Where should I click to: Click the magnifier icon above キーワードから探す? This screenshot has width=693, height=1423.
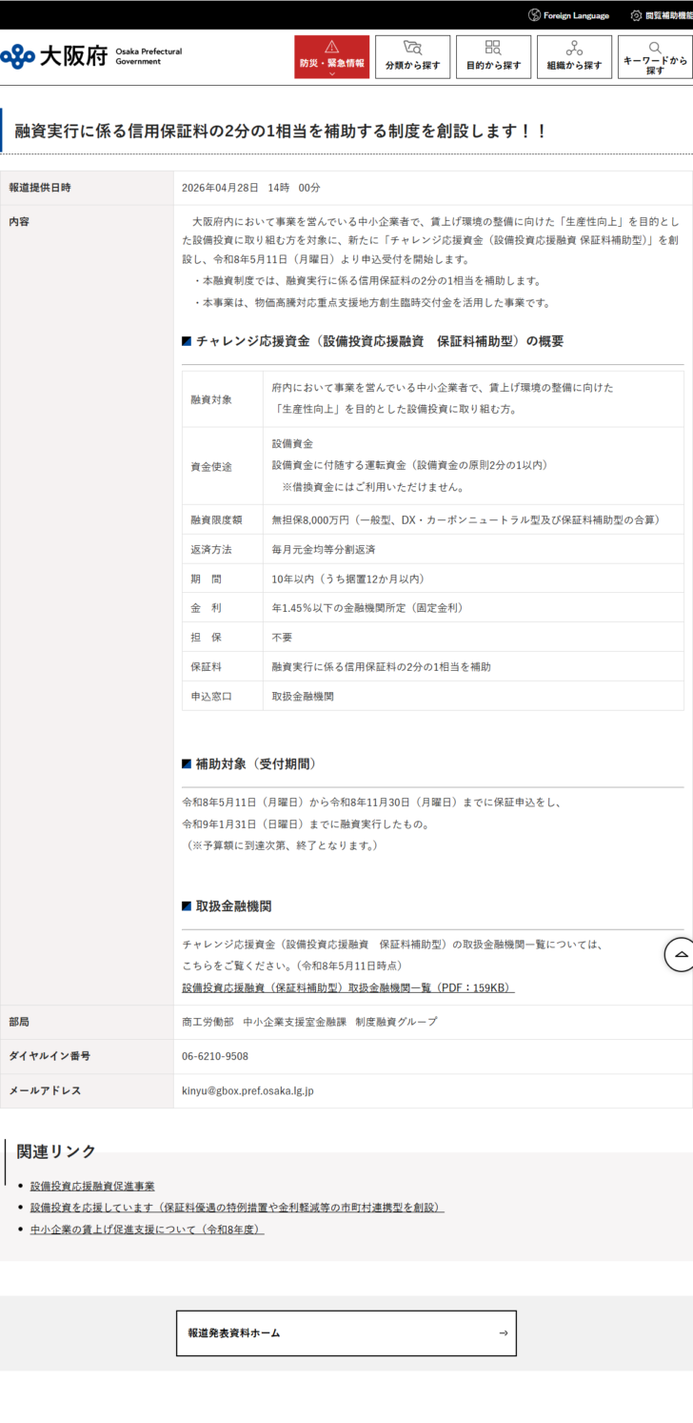point(655,47)
